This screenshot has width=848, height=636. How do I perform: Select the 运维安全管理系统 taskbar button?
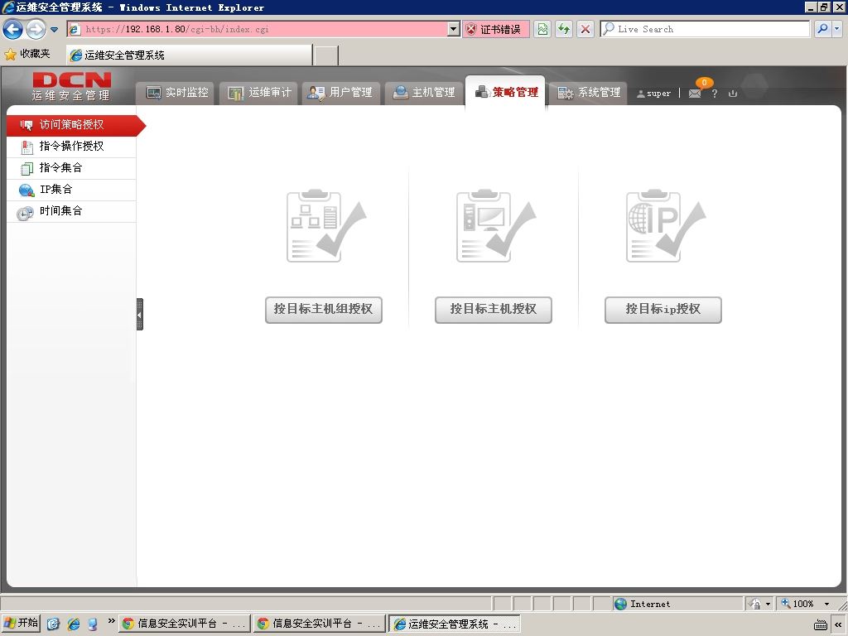[455, 624]
